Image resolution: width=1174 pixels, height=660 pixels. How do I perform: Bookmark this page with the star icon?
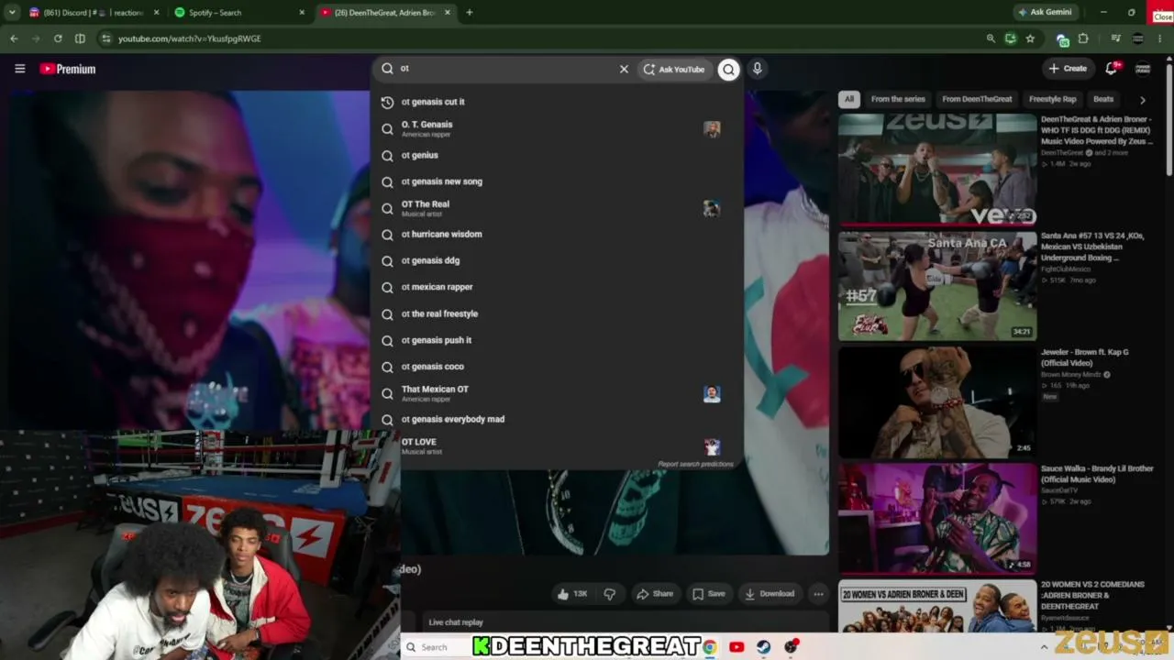tap(1030, 38)
